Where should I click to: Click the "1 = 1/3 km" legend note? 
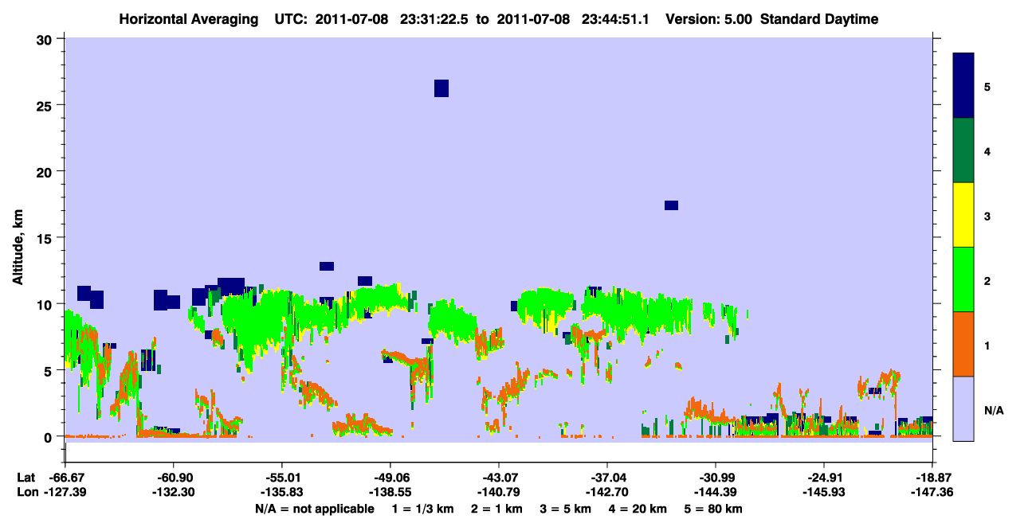[x=424, y=509]
